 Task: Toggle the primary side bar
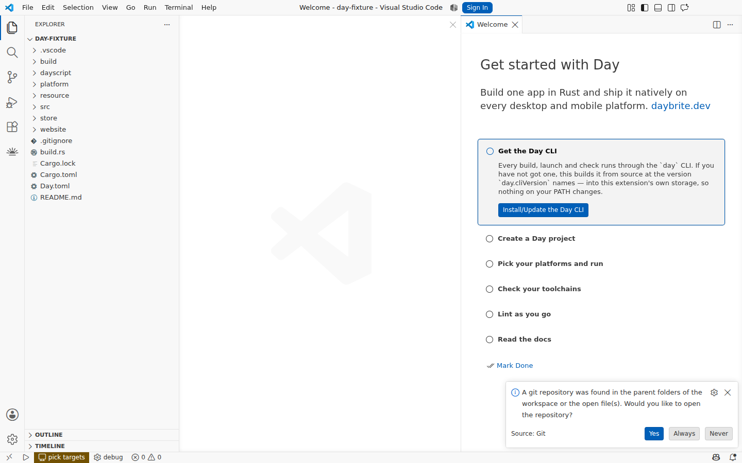[x=645, y=8]
